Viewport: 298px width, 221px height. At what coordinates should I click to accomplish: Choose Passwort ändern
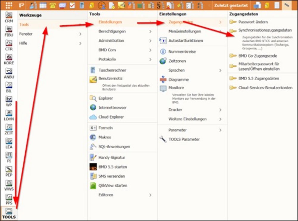pyautogui.click(x=253, y=22)
